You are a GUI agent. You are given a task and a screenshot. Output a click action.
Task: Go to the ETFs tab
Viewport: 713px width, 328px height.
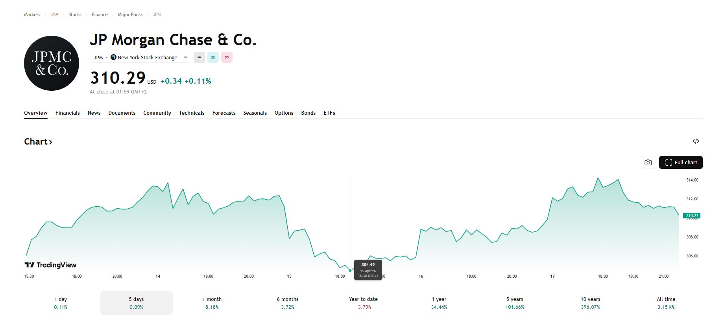pyautogui.click(x=329, y=113)
